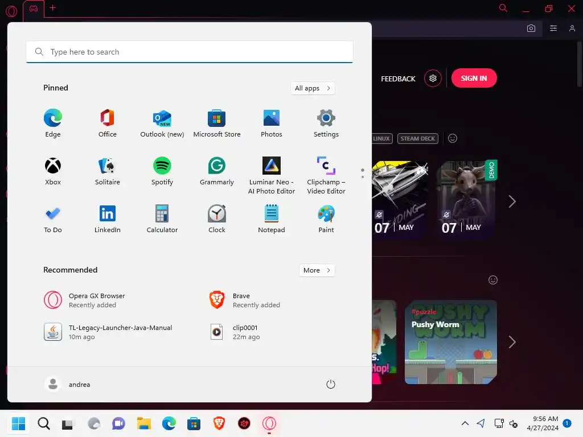Click the power button in Start menu
Screen dimensions: 583x437
331,384
